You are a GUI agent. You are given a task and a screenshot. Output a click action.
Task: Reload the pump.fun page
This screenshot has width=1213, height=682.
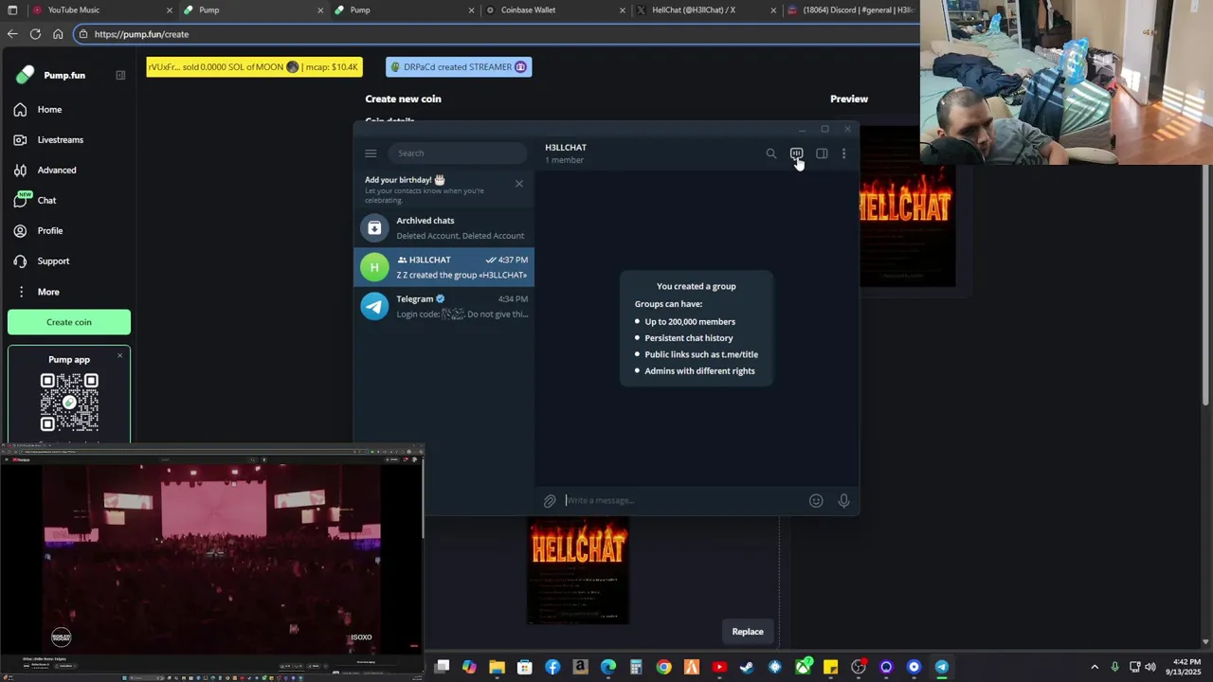tap(35, 34)
